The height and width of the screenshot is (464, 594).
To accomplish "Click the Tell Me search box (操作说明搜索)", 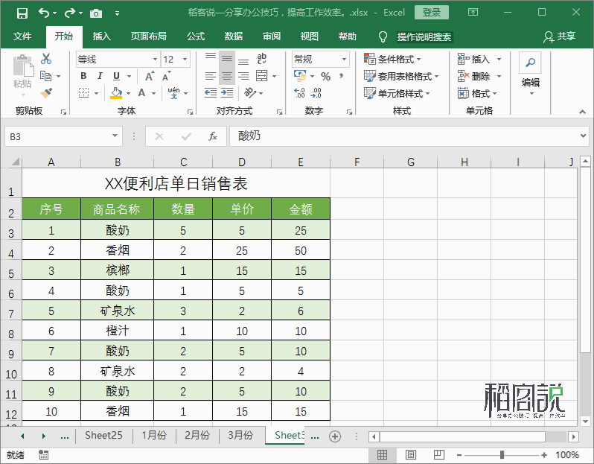I will click(424, 36).
